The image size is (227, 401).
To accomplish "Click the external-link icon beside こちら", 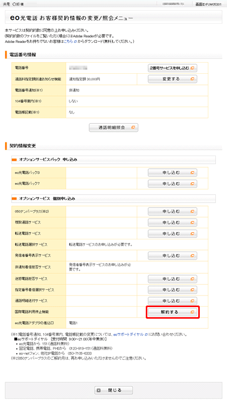I will point(75,41).
